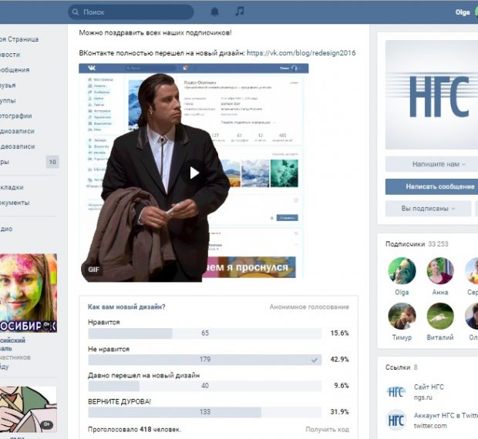This screenshot has height=439, width=478.
Task: Click the Написать сообщение button
Action: coord(432,186)
